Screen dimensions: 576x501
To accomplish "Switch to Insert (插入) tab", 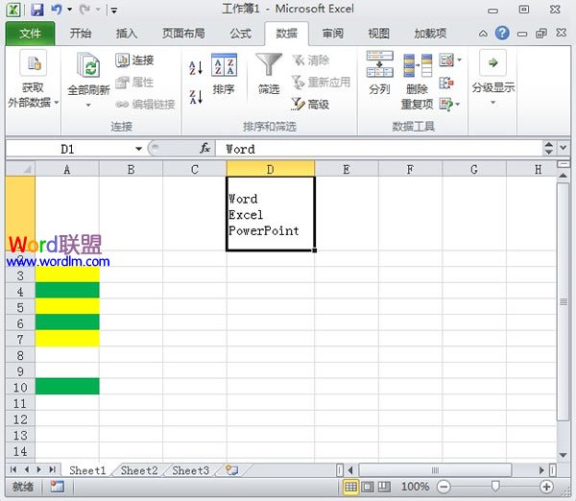I will [127, 34].
